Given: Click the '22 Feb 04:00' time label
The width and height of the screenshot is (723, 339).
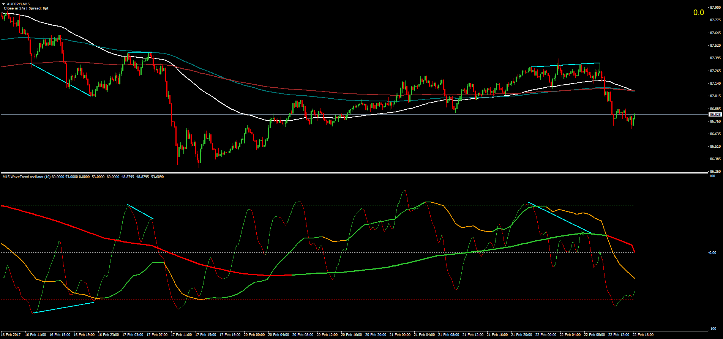Looking at the screenshot, I should [570, 335].
